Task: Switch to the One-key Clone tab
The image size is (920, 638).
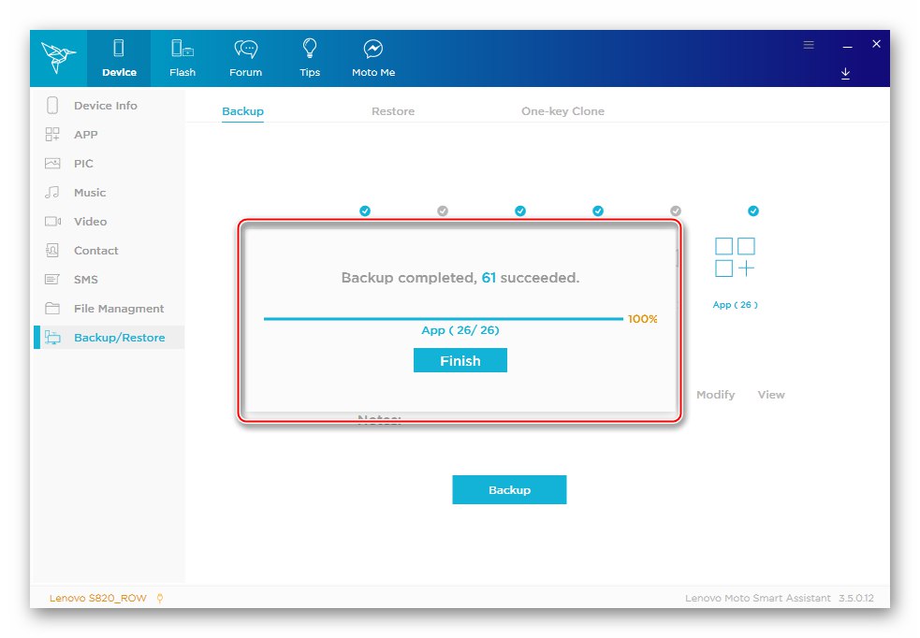Action: pos(562,111)
